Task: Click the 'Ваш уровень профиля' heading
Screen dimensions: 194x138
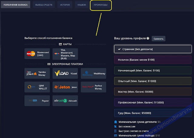Action: tap(130, 38)
